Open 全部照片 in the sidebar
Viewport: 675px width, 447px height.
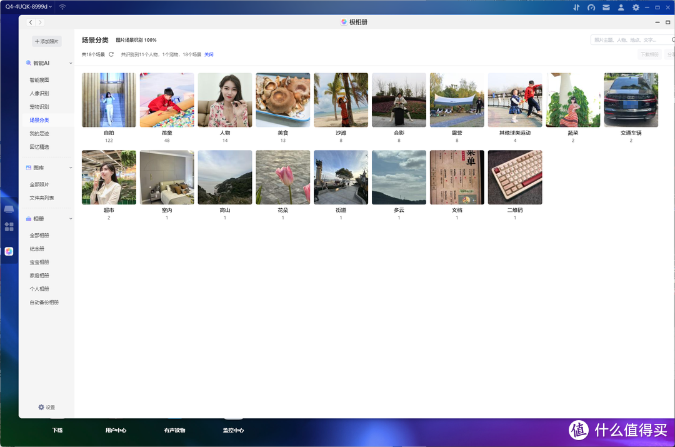point(39,184)
